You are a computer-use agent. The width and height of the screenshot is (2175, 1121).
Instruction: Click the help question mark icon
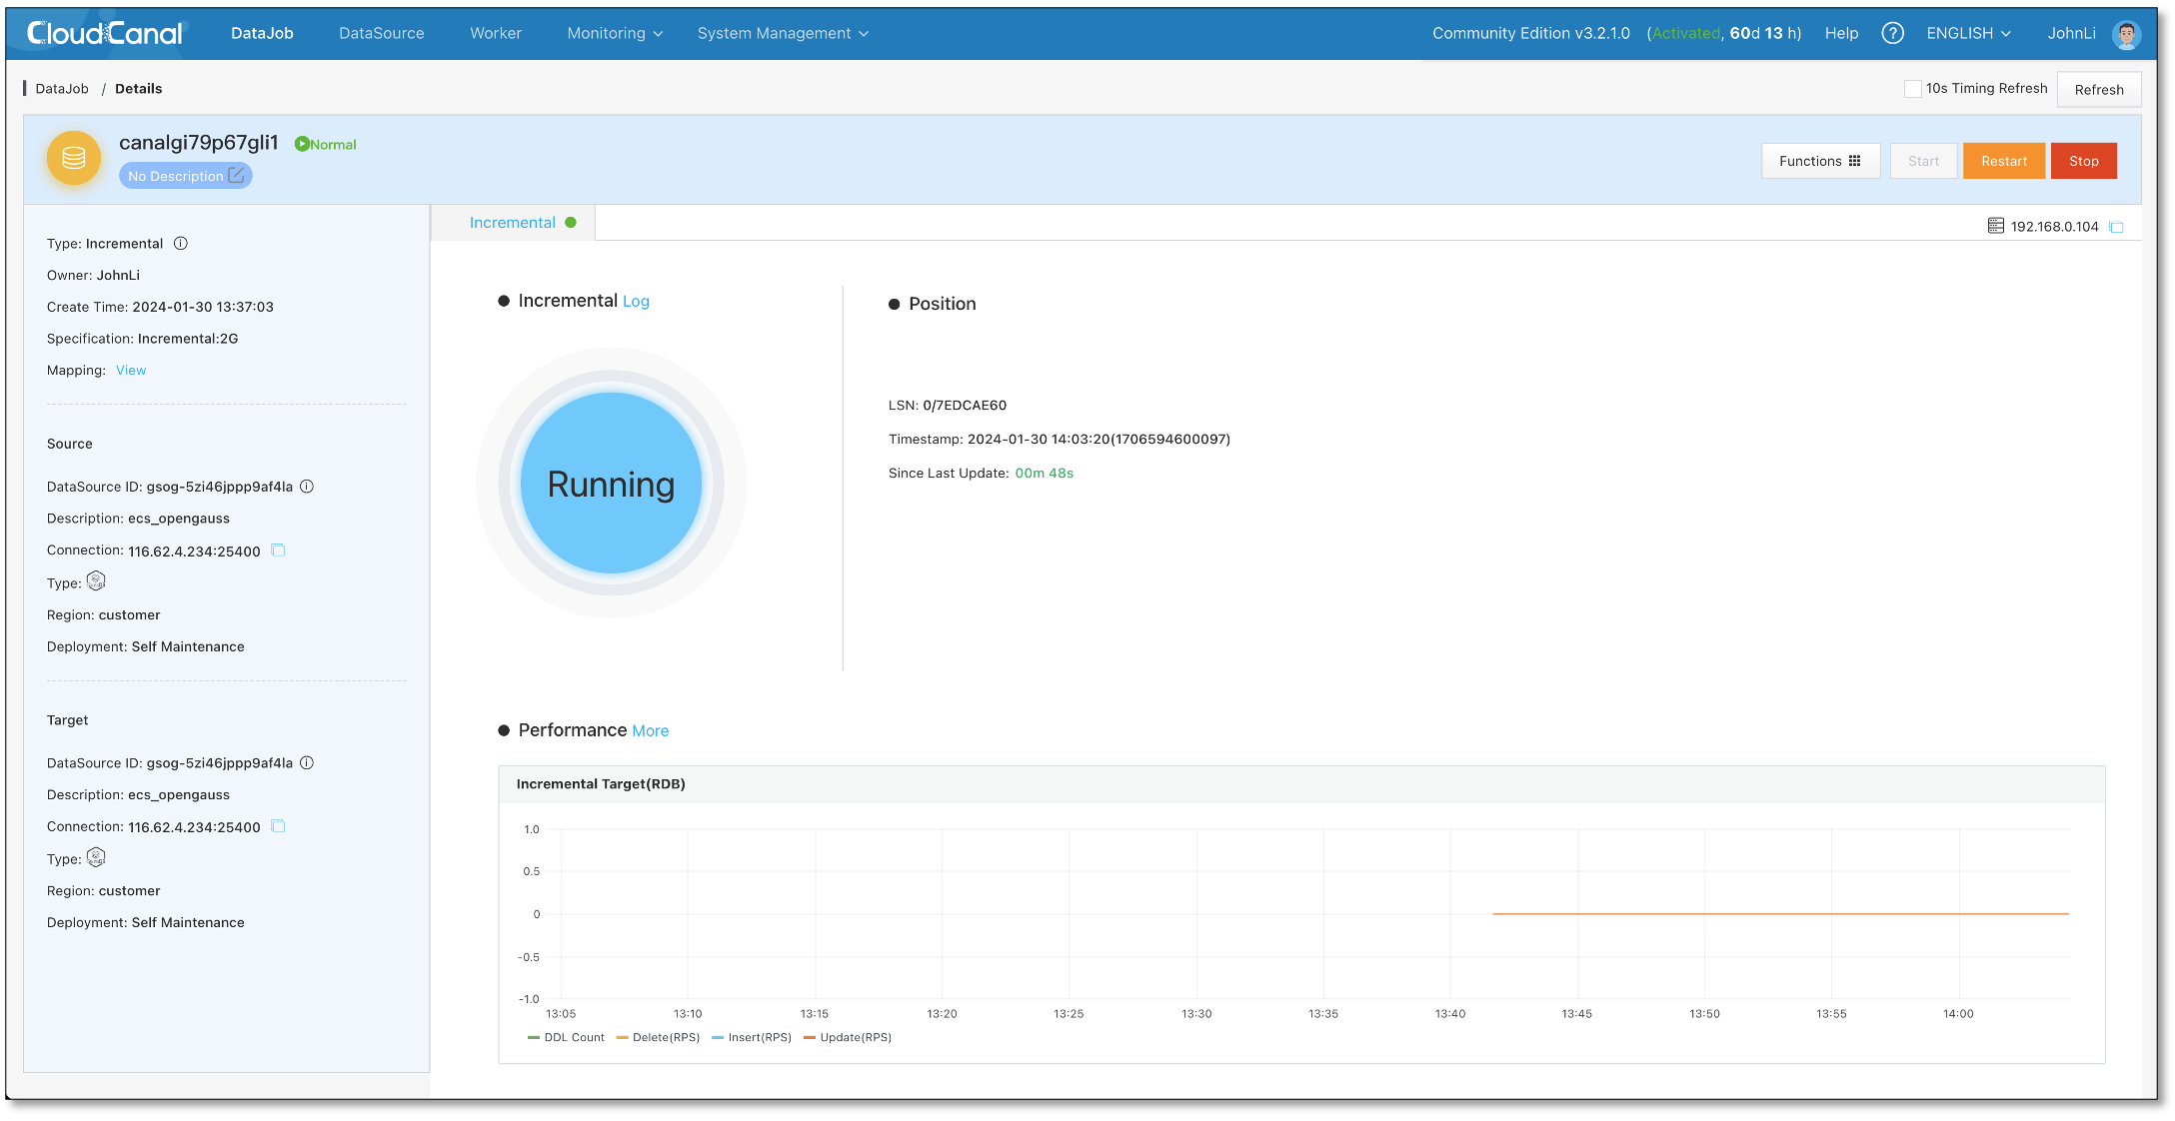pos(1891,33)
